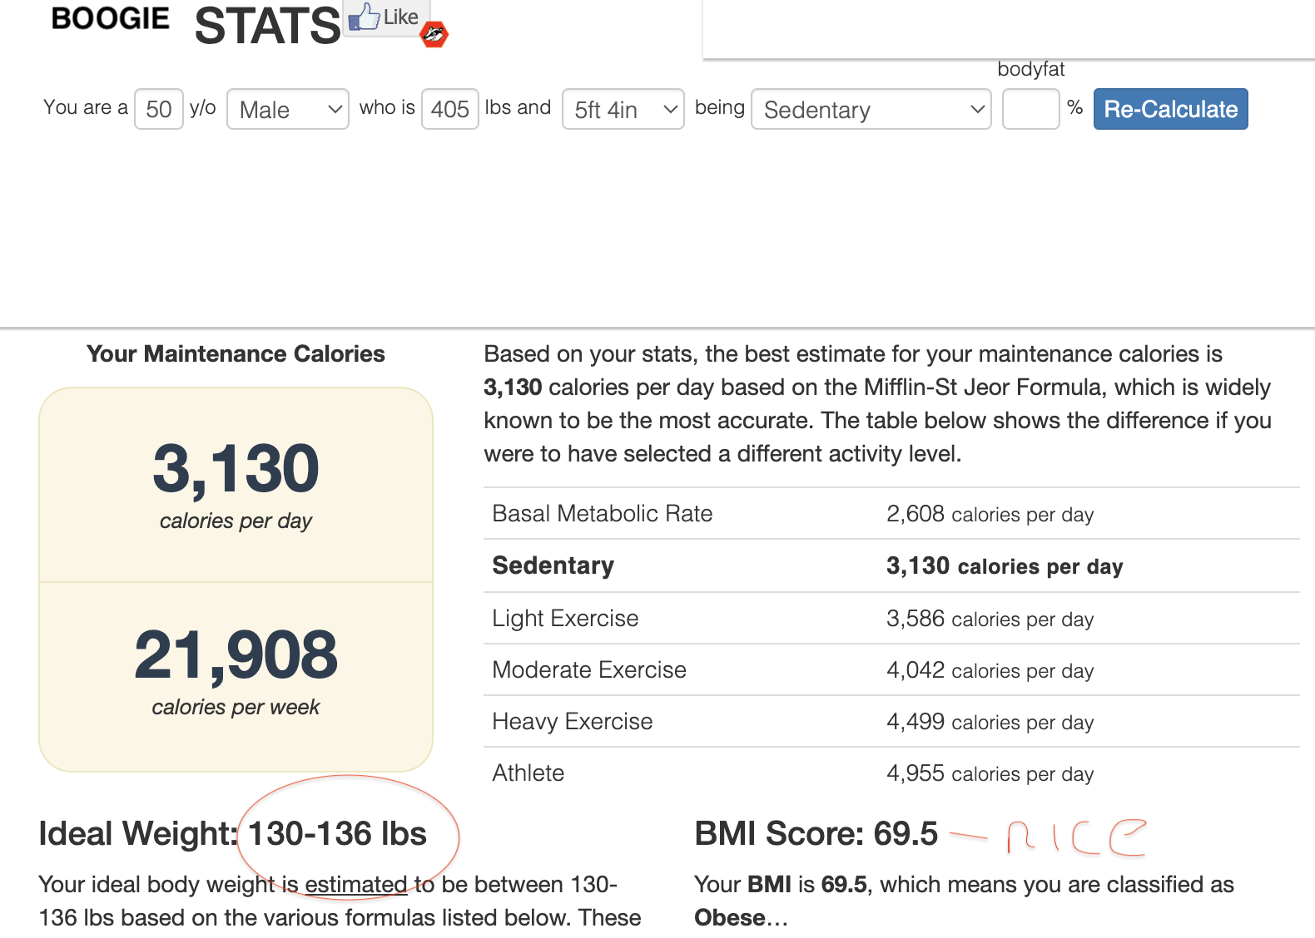The height and width of the screenshot is (938, 1315).
Task: Click '3,586 calories per day' value
Action: coord(990,619)
